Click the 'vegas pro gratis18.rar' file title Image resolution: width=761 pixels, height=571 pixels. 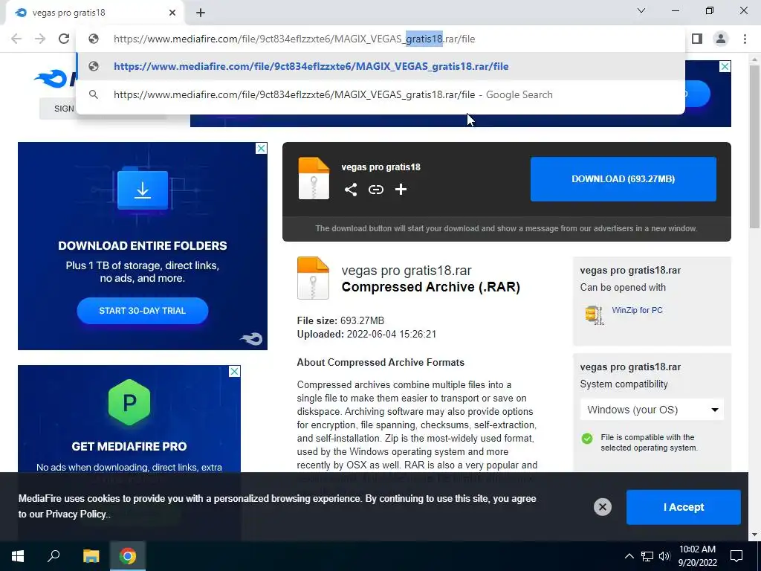(407, 271)
